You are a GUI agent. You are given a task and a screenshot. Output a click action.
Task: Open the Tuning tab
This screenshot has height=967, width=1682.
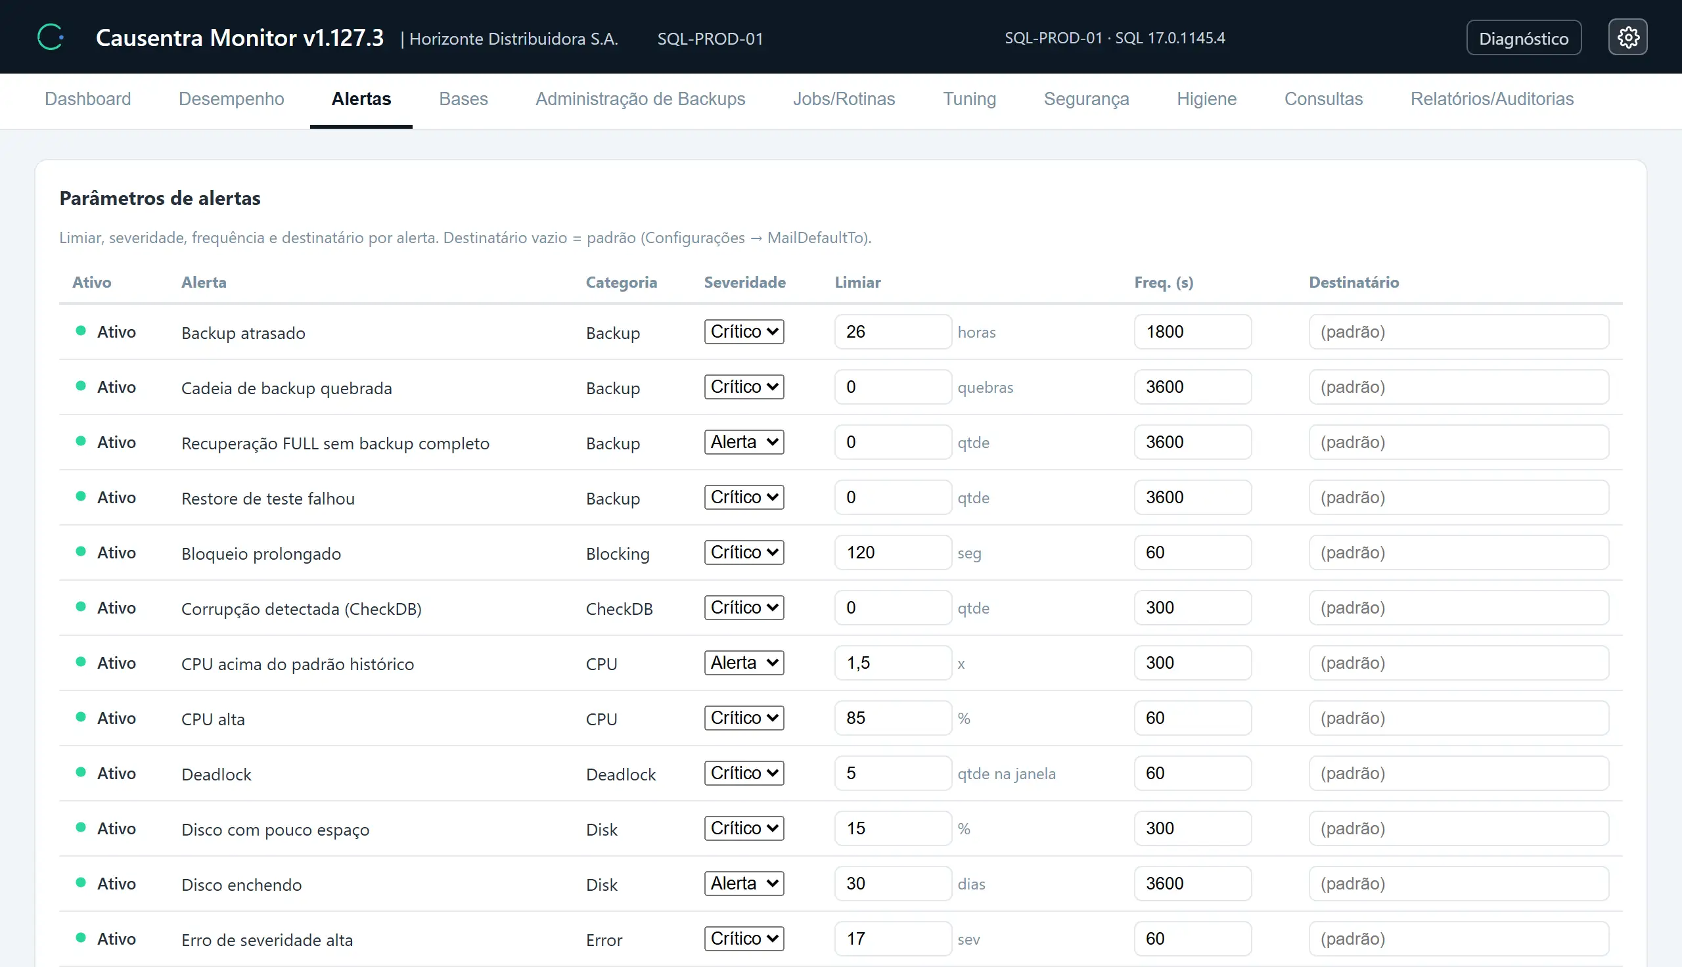coord(970,99)
